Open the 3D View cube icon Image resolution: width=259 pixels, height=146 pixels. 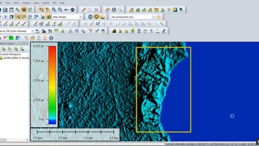[11, 17]
